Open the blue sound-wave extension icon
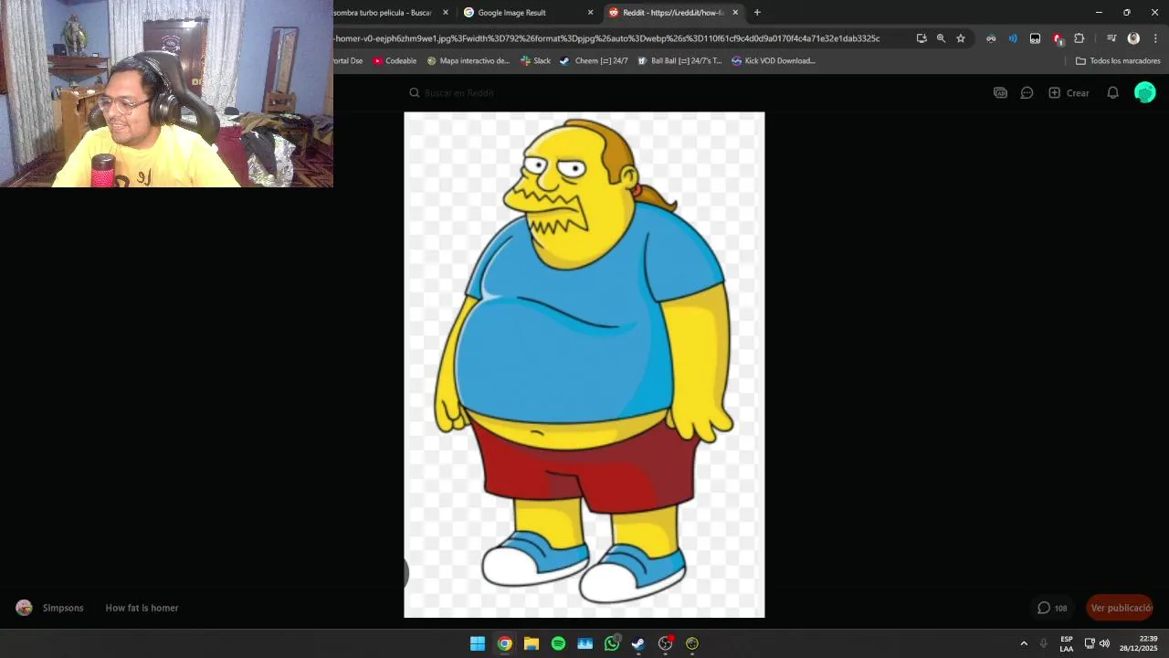 (1013, 38)
